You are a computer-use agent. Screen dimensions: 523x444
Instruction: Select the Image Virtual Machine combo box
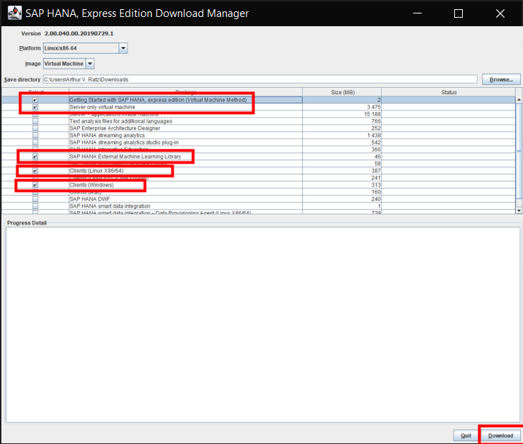point(69,63)
